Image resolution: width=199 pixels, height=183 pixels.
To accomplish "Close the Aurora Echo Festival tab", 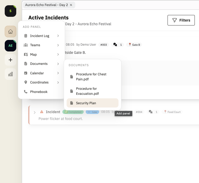I will 71,5.
